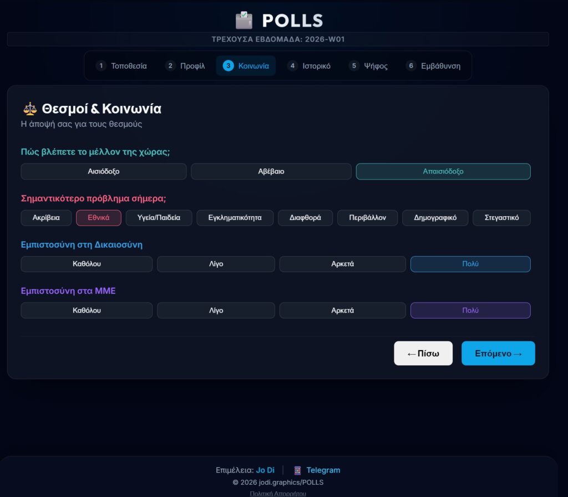Set trust in ΜΜΕ to Αρκετά
The width and height of the screenshot is (568, 497).
342,311
